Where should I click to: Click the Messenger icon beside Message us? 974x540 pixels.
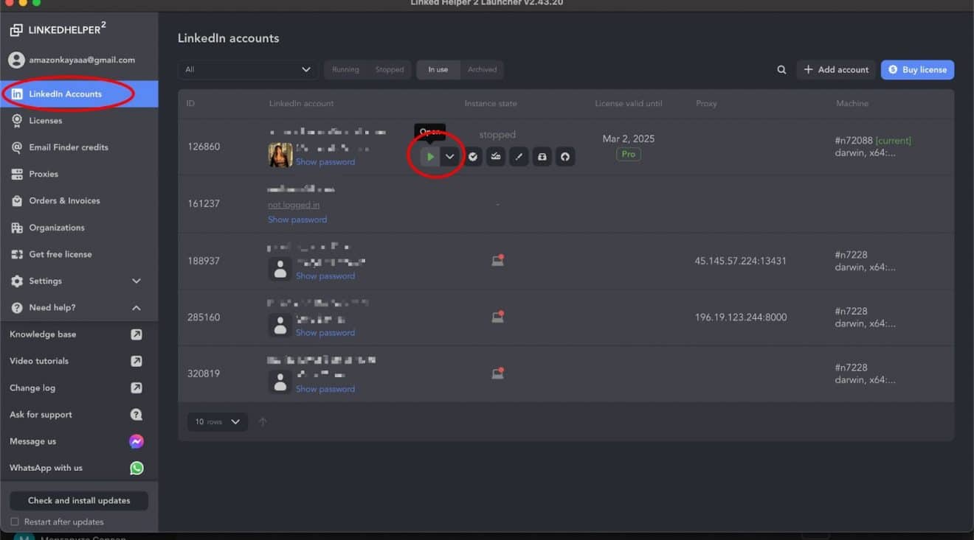coord(137,441)
